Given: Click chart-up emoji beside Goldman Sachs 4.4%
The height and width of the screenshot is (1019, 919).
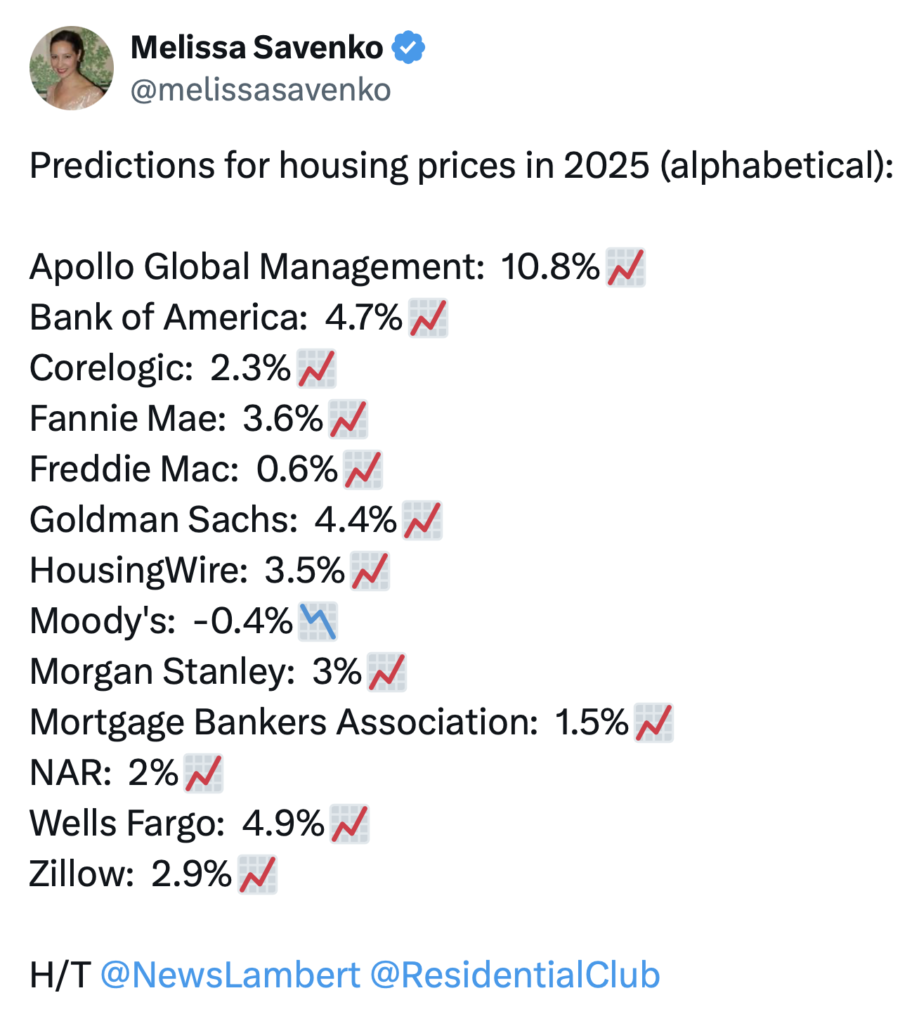Looking at the screenshot, I should 422,520.
